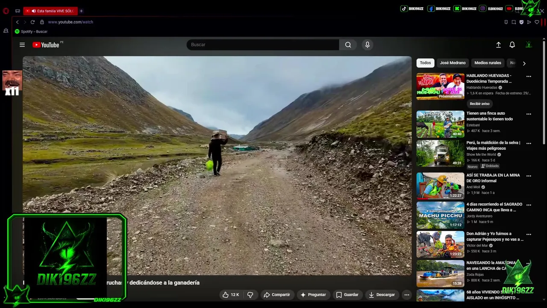Reload the page with the refresh icon
The height and width of the screenshot is (308, 547).
pyautogui.click(x=32, y=22)
